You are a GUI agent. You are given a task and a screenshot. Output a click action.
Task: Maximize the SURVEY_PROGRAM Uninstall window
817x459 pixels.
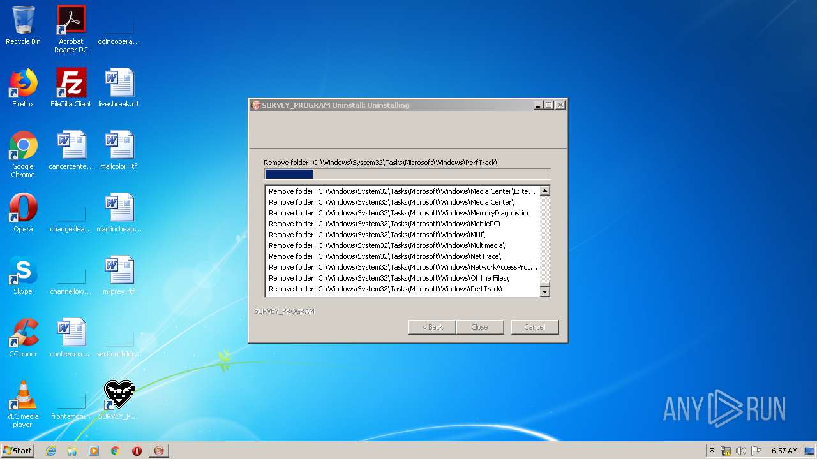click(548, 105)
